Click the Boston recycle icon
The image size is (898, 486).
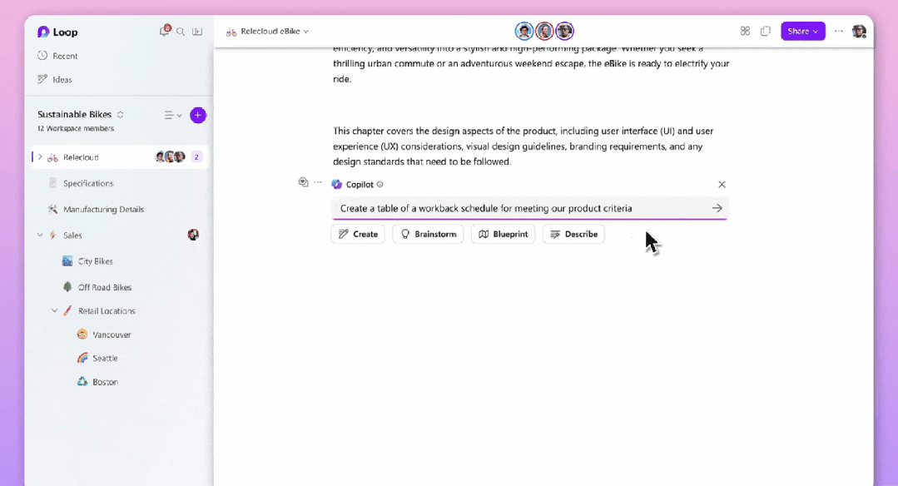pyautogui.click(x=82, y=381)
